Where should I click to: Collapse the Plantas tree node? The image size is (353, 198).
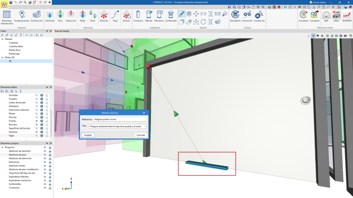click(2, 39)
